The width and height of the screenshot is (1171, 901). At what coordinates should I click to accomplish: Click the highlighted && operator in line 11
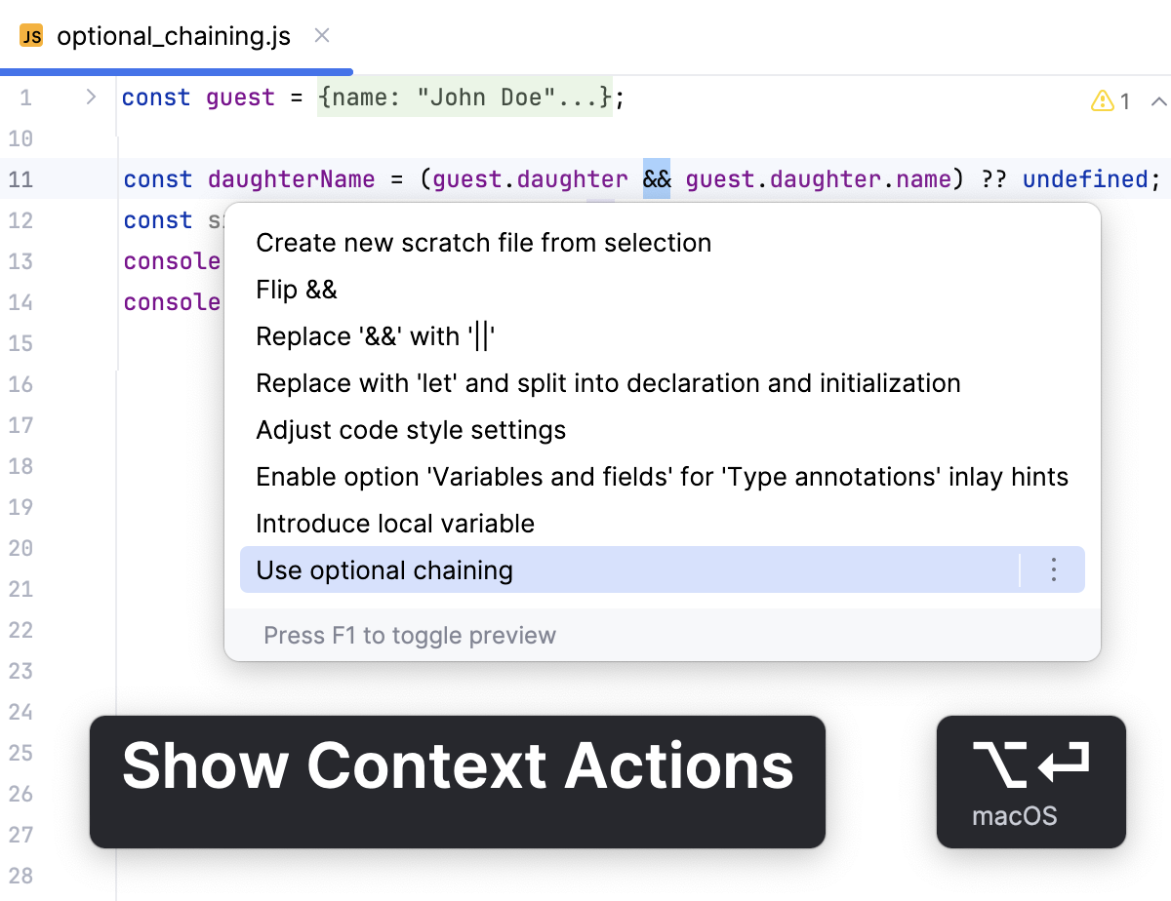[x=657, y=178]
